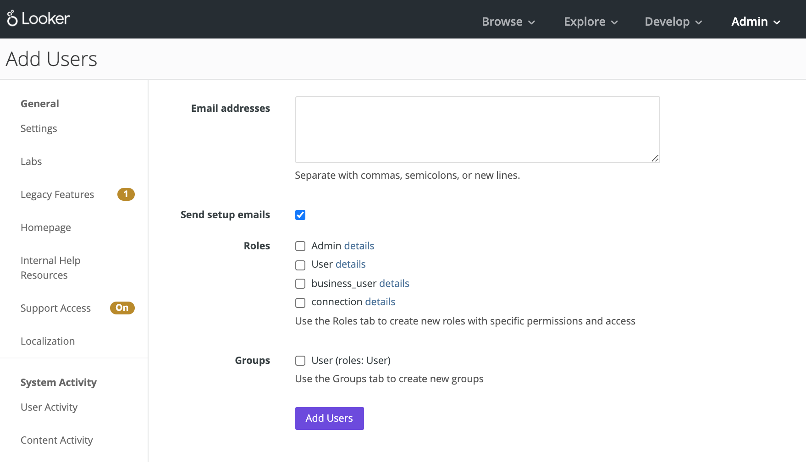Open the Develop dropdown
Screen dimensions: 806x462
[x=674, y=22]
